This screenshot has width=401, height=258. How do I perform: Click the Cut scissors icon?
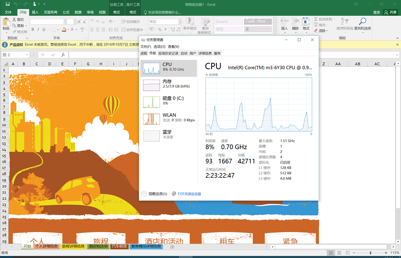(x=15, y=20)
